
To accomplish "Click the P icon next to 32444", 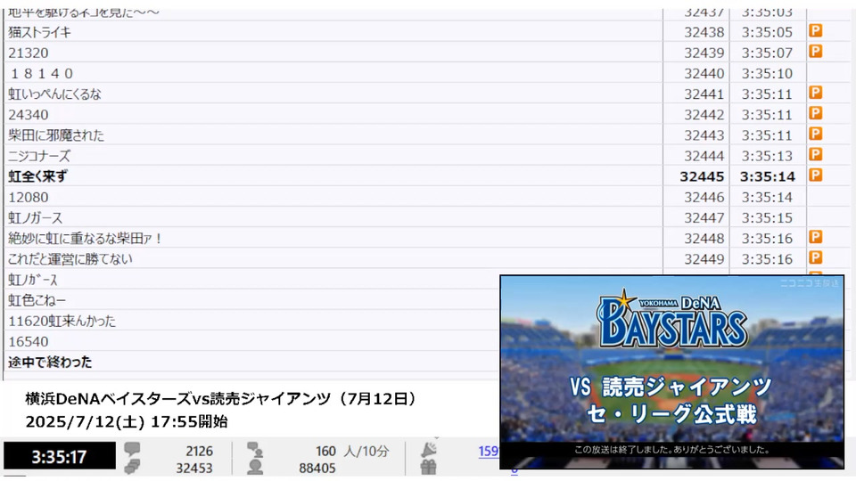I will click(x=815, y=155).
